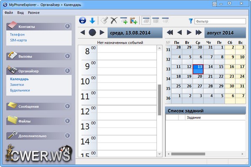The width and height of the screenshot is (251, 167).
Task: Toggle the third calendar view mode button
Action: click(x=165, y=20)
